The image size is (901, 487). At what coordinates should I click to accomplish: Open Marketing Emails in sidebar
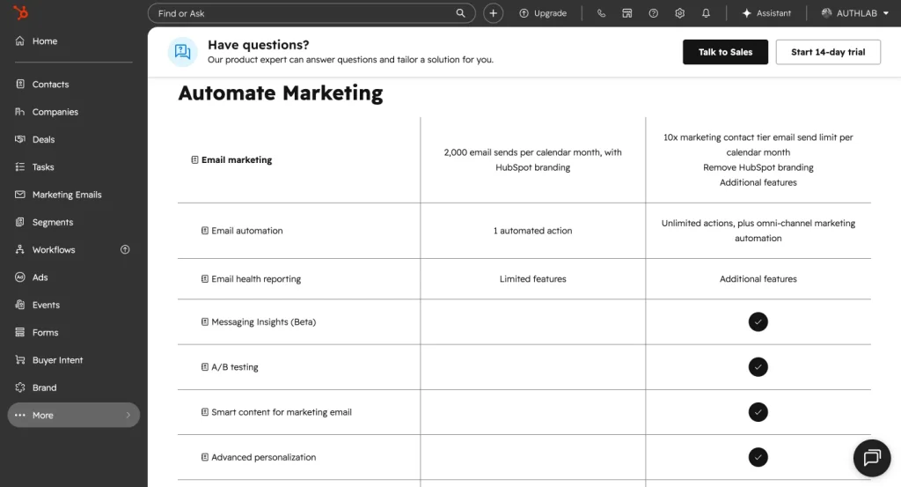(x=74, y=195)
